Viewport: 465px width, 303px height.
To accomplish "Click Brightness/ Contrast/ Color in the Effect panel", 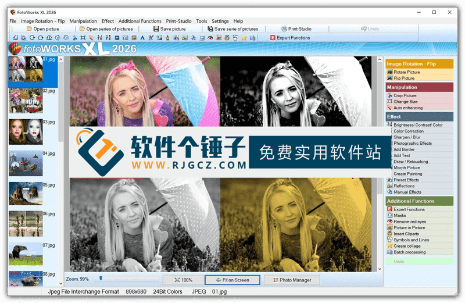I will [x=418, y=125].
